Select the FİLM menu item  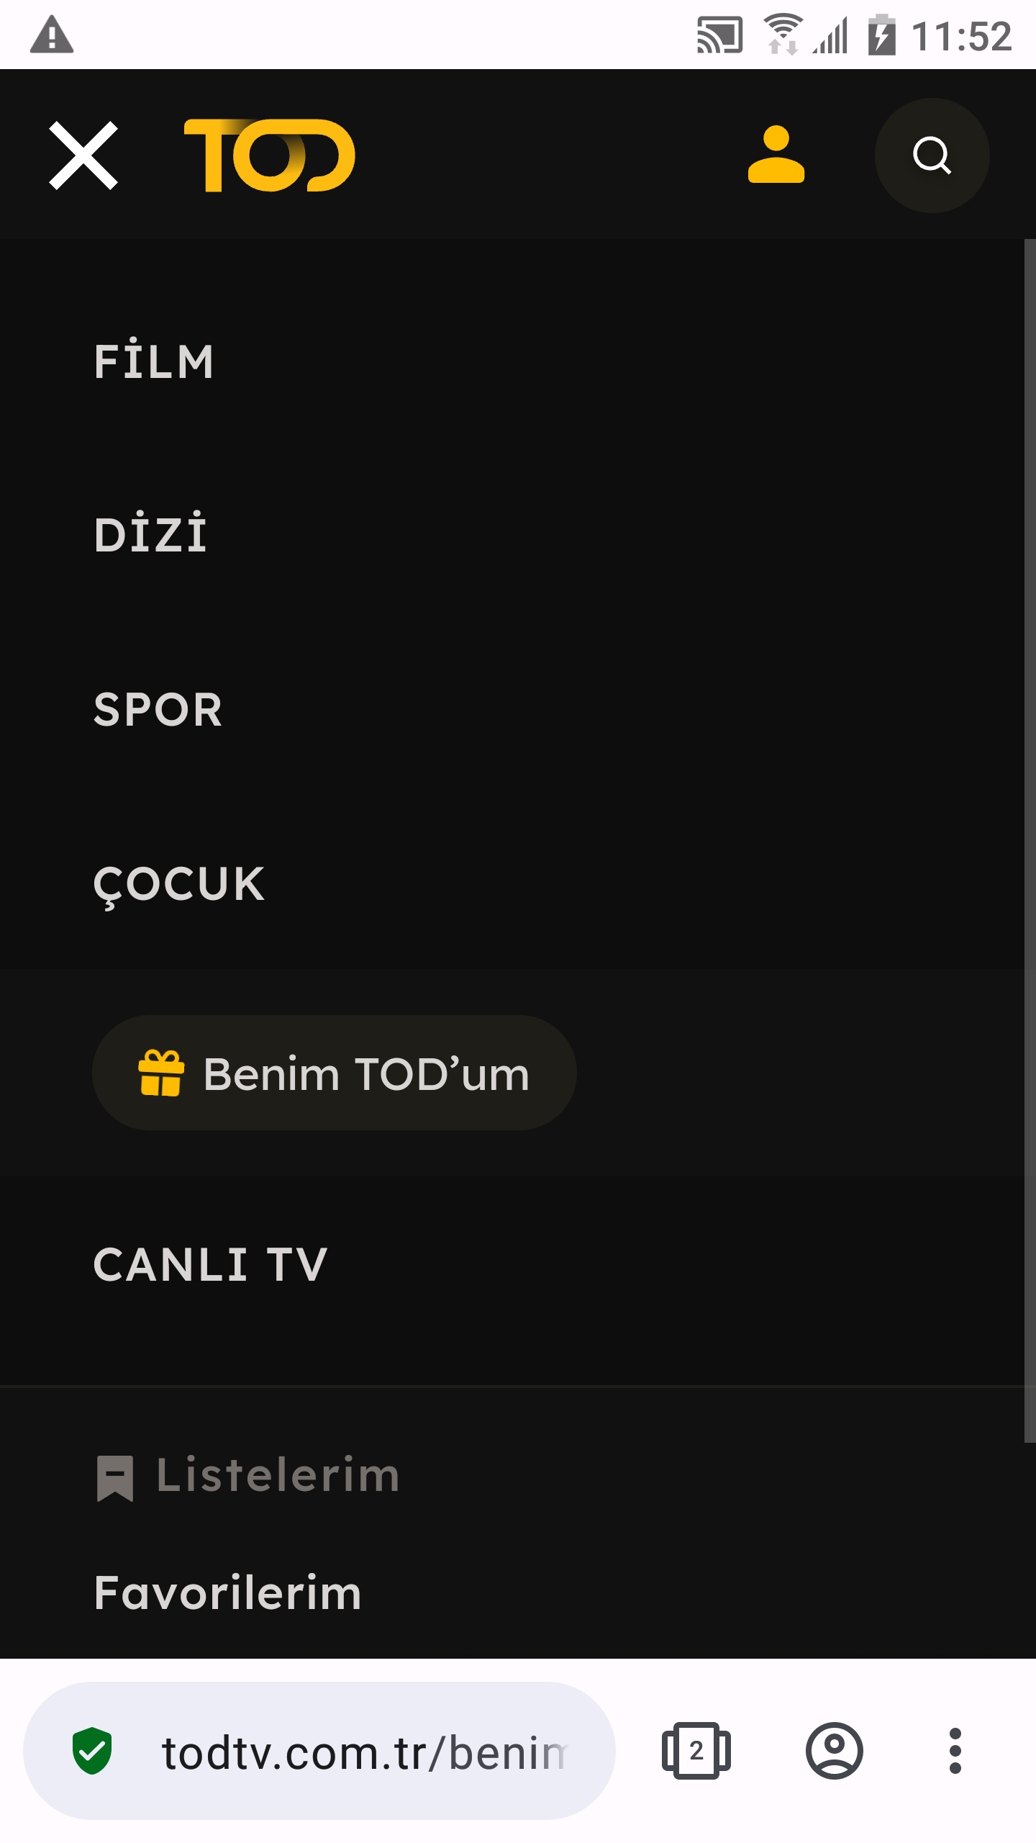(154, 360)
